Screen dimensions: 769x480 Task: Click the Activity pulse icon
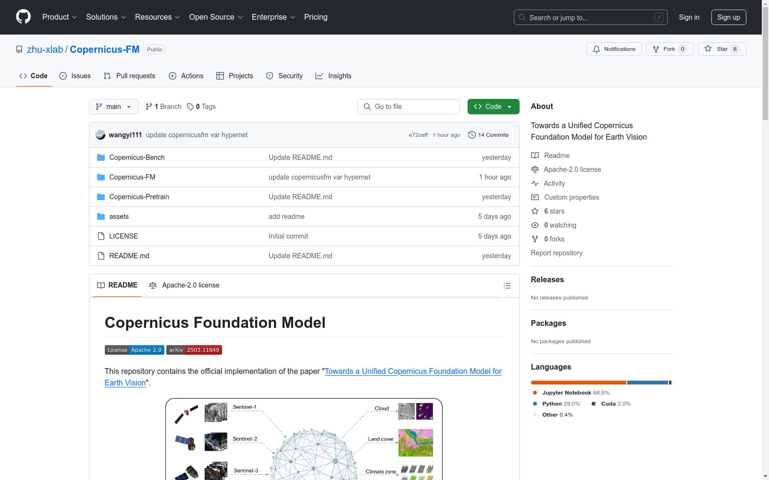pos(535,183)
